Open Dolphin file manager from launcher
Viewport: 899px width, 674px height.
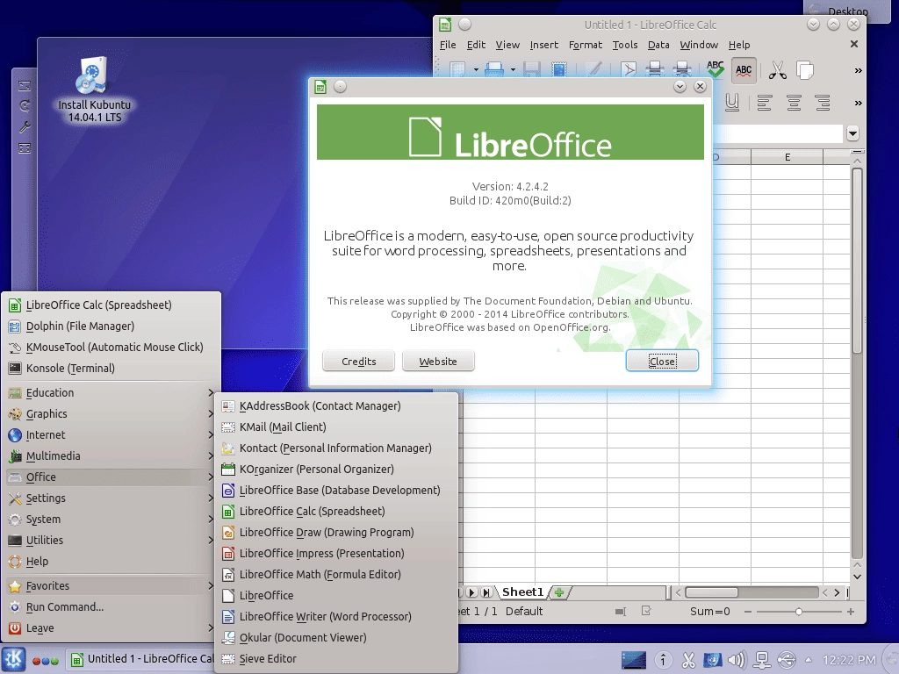pos(111,326)
